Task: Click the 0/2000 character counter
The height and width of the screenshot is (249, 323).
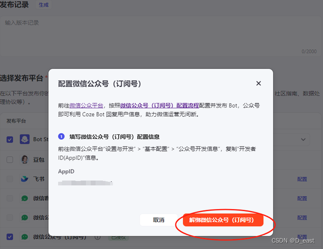Action: (309, 51)
